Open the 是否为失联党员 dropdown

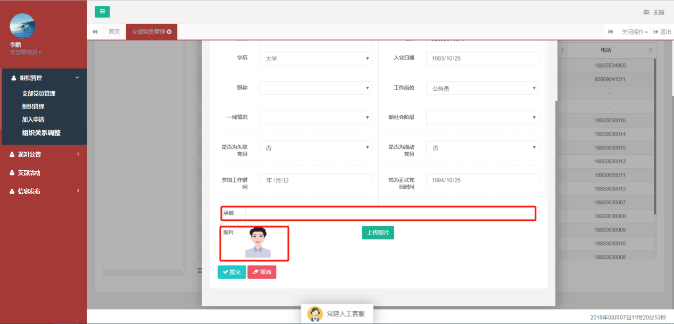[315, 148]
